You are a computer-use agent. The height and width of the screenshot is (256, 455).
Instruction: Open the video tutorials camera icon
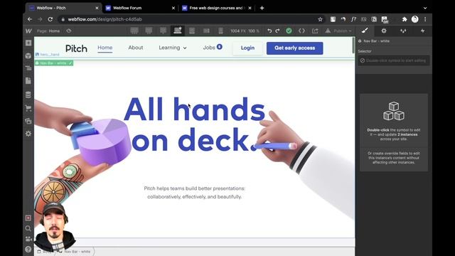[x=28, y=239]
